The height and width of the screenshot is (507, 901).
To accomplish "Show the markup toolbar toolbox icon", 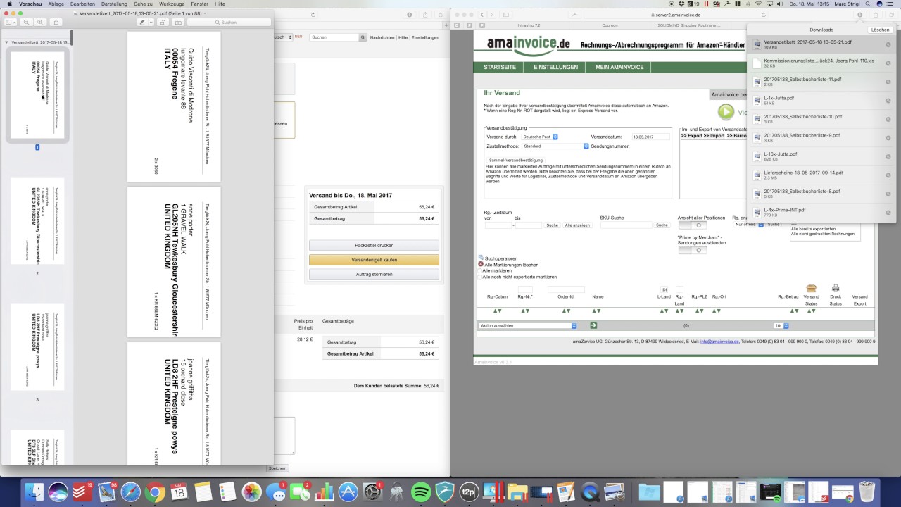I will pos(177,23).
